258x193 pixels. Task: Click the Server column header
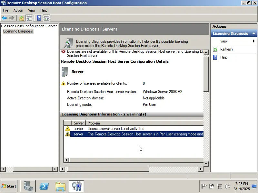pos(79,123)
